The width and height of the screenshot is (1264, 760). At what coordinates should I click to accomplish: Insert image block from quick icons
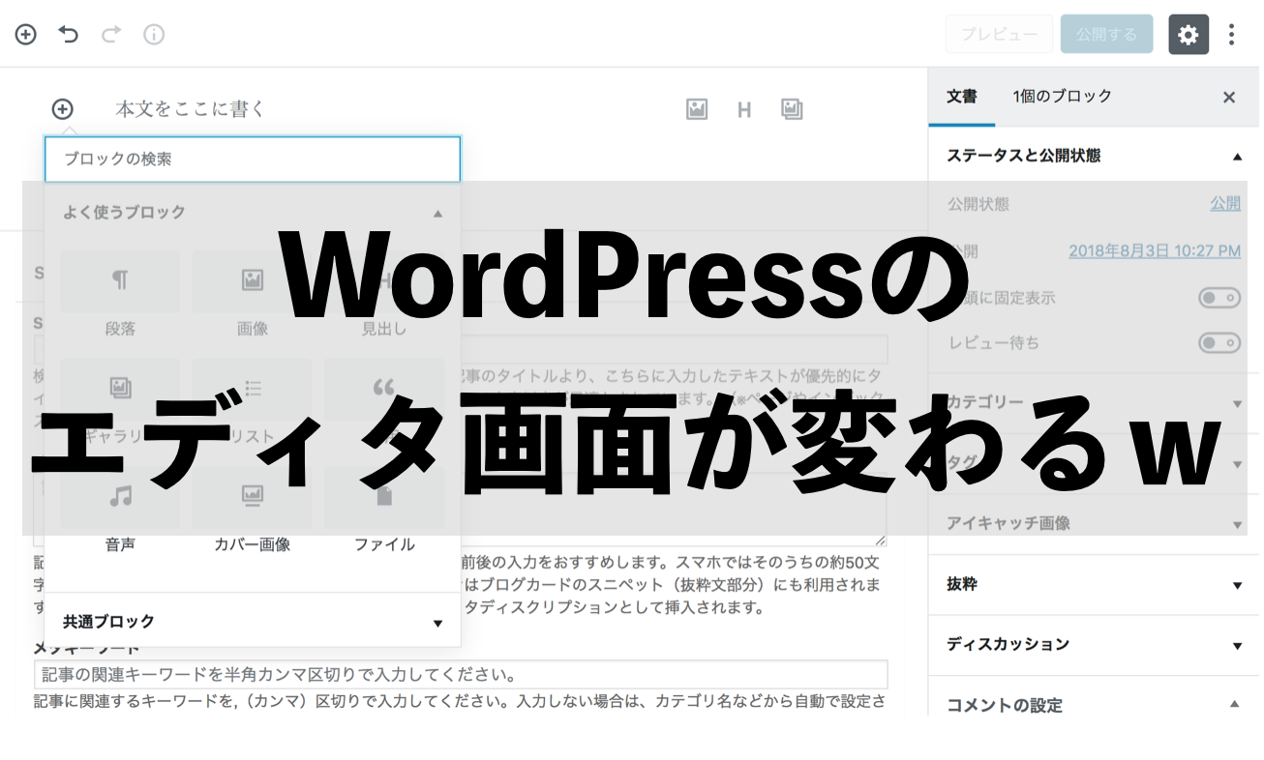point(697,109)
